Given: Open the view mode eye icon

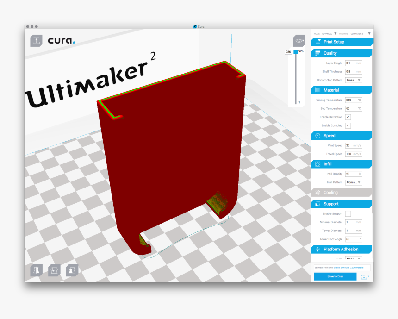Looking at the screenshot, I should coord(299,41).
